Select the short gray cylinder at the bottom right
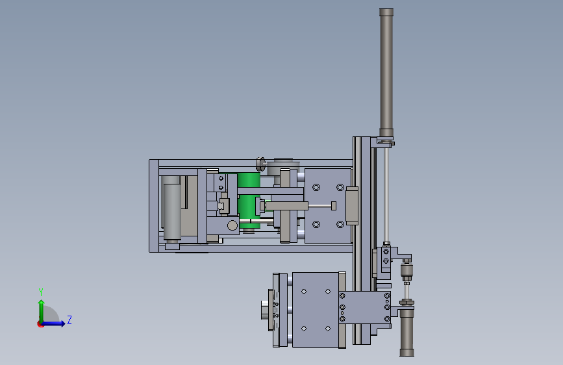Viewport: 563px width, 365px height. pyautogui.click(x=407, y=332)
